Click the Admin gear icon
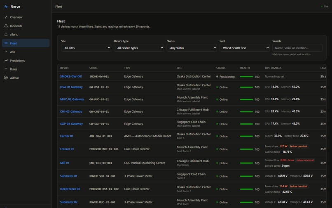The height and width of the screenshot is (208, 332). (x=6, y=78)
